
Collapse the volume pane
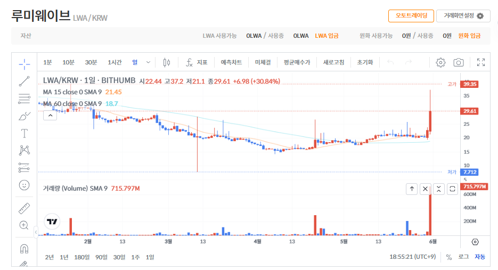438,189
